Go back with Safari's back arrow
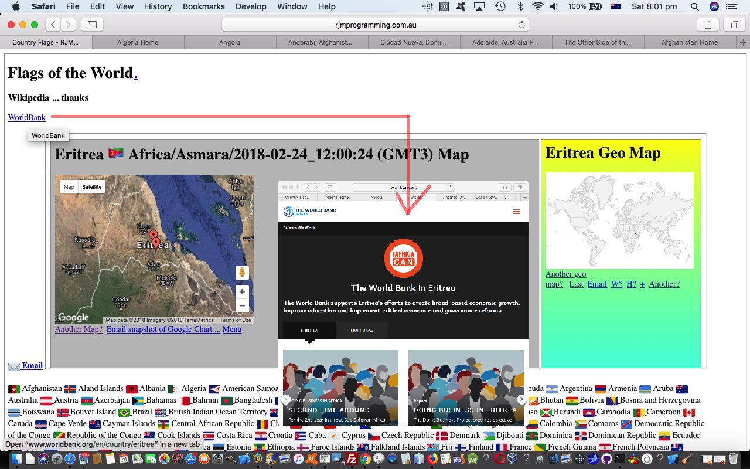Viewport: 750px width, 469px height. click(x=53, y=25)
